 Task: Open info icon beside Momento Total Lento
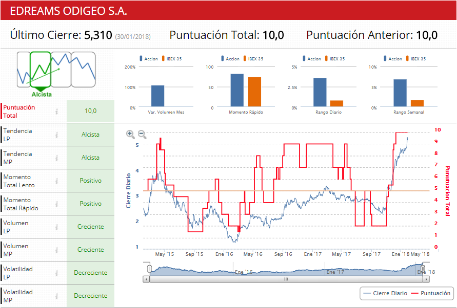coord(57,181)
